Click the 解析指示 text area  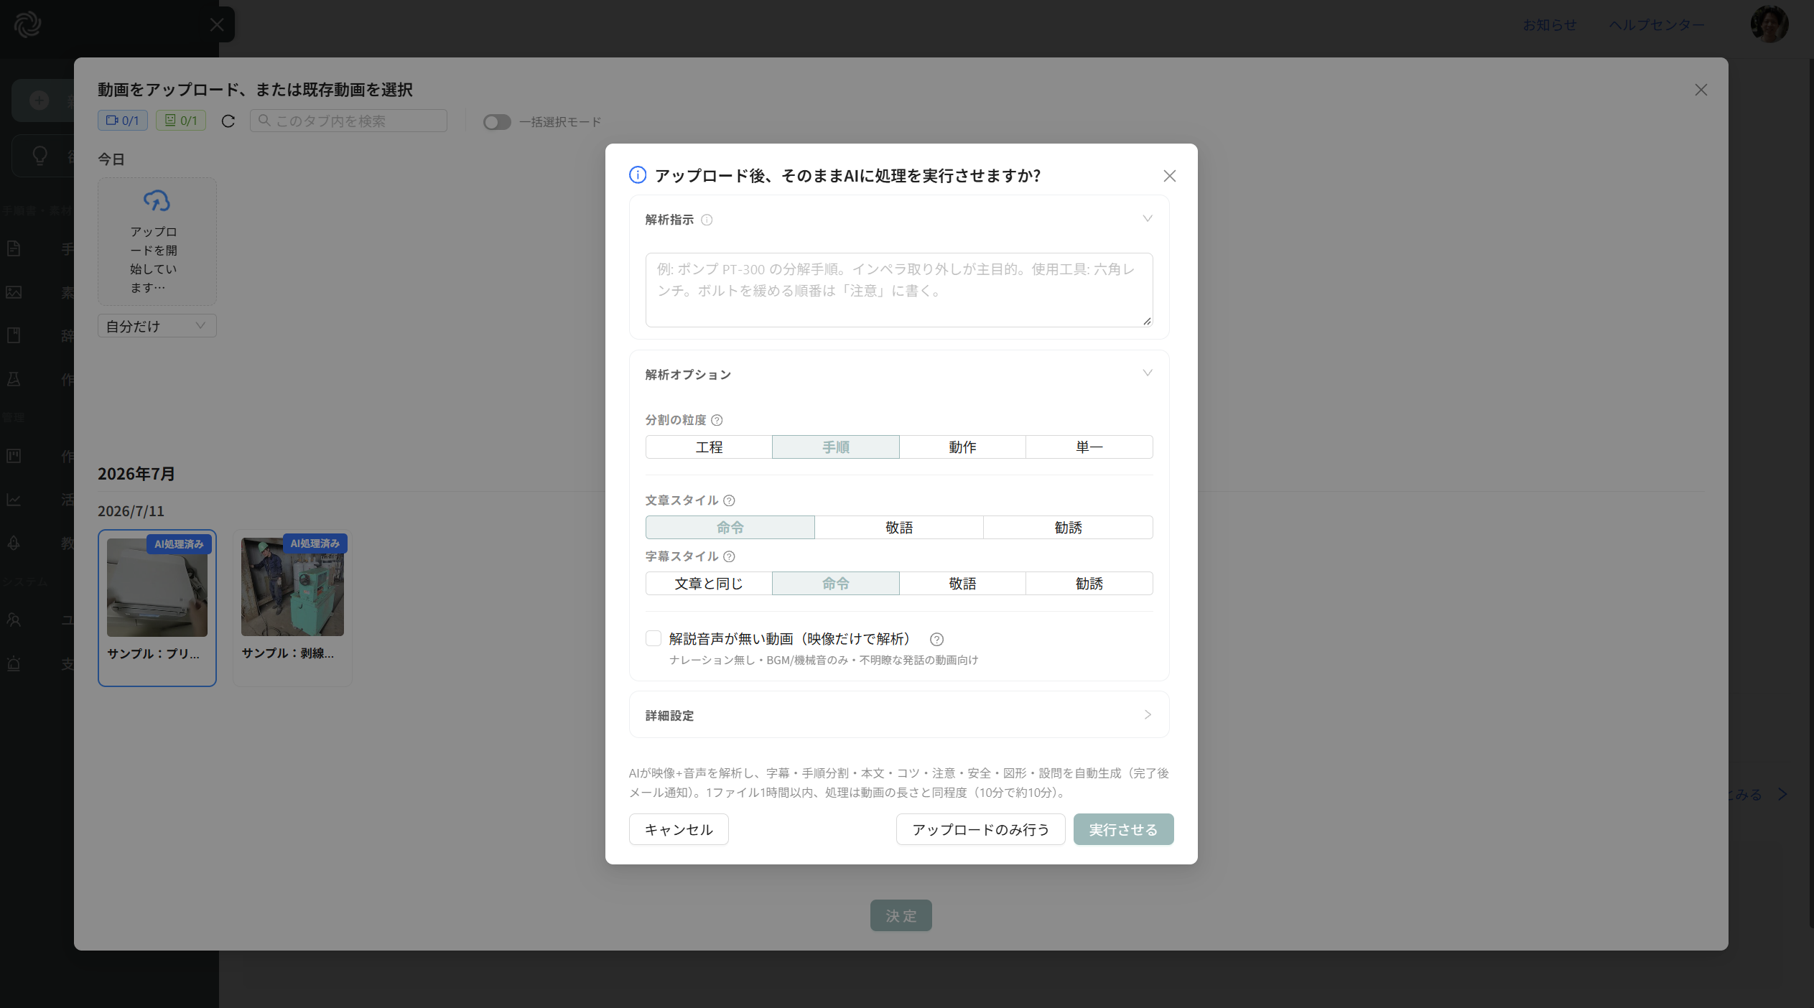pos(899,290)
